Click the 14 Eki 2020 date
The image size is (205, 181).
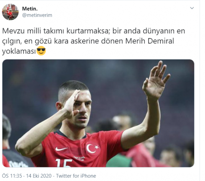coord(39,176)
